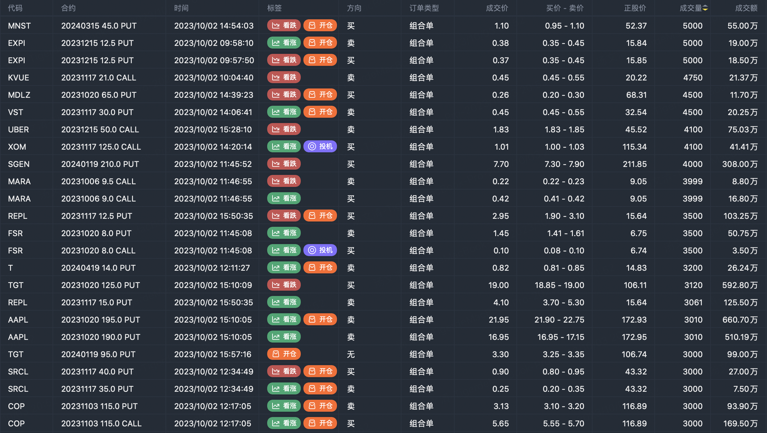Select the KVUE 21.0 CALL contract
This screenshot has height=433, width=767.
(99, 77)
